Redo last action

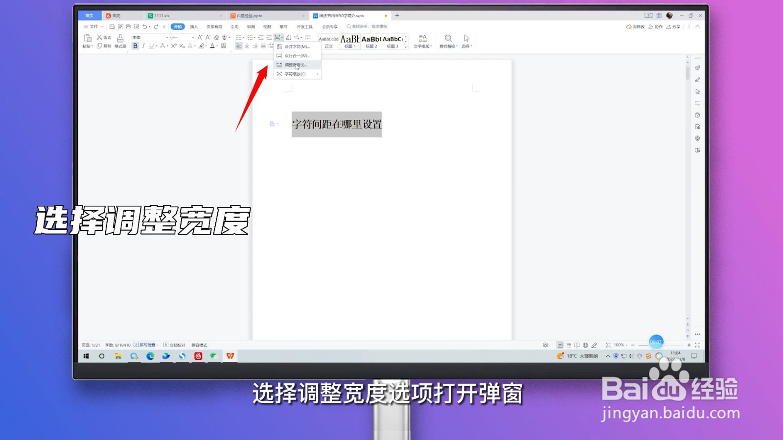click(x=156, y=27)
